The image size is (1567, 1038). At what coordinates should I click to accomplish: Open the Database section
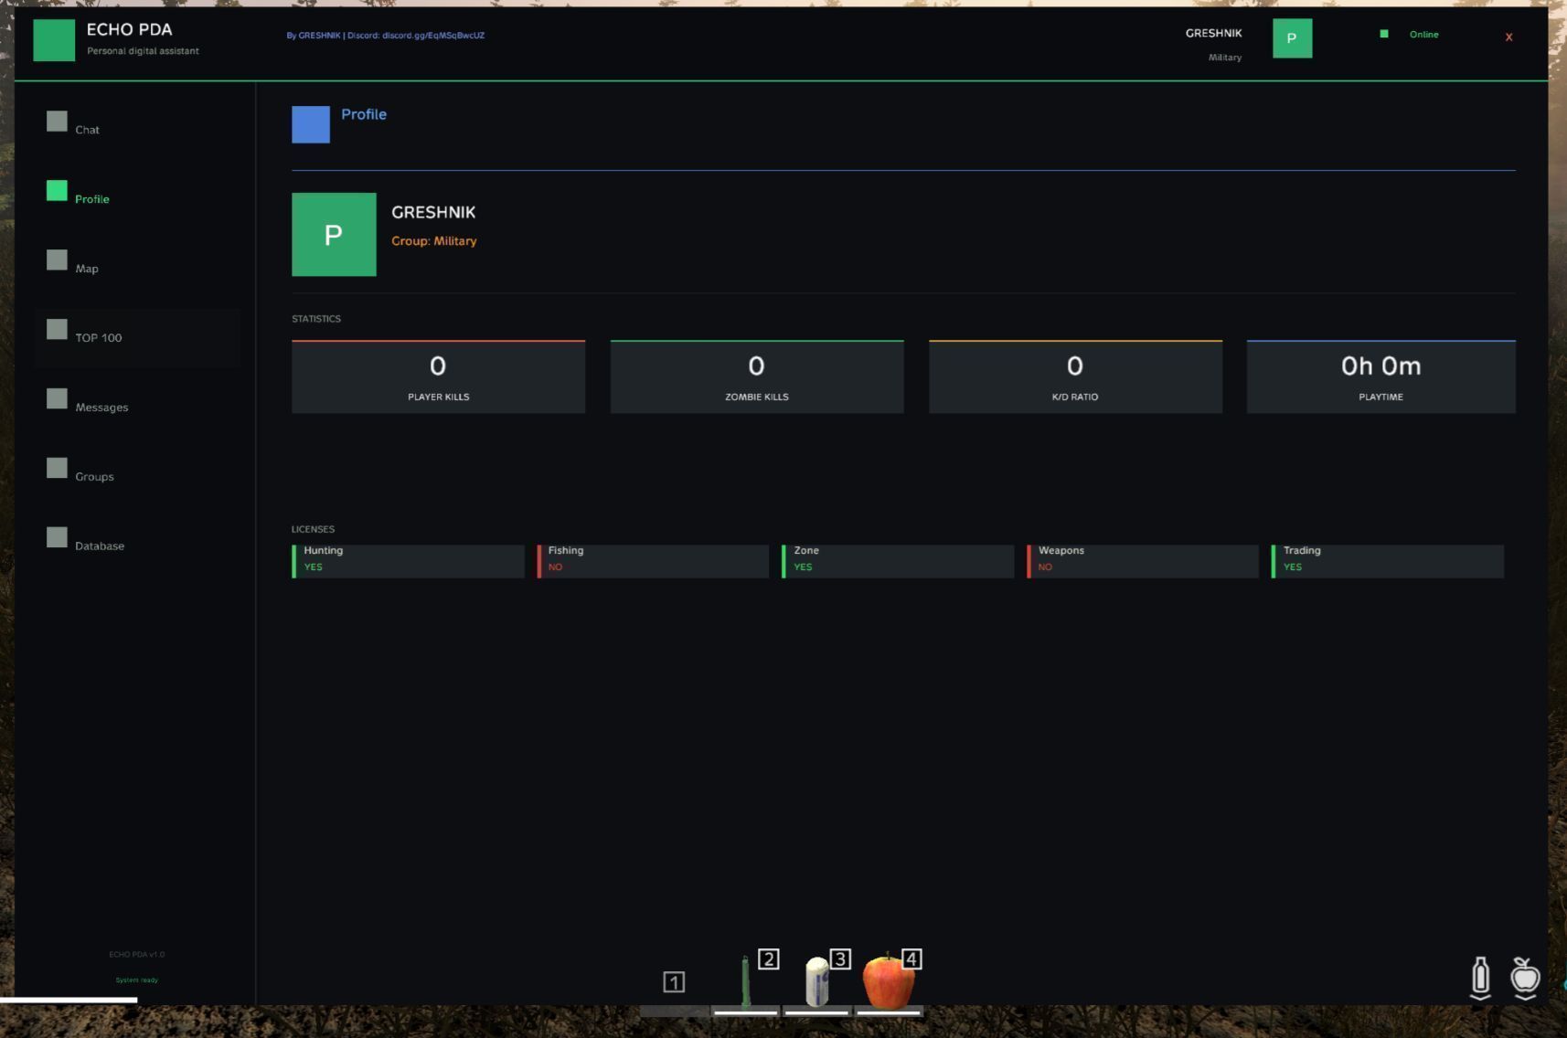tap(137, 546)
